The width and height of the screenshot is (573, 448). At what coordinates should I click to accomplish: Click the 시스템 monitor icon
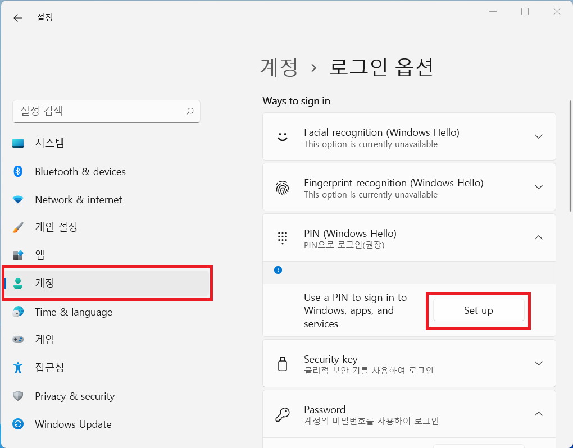pos(18,143)
